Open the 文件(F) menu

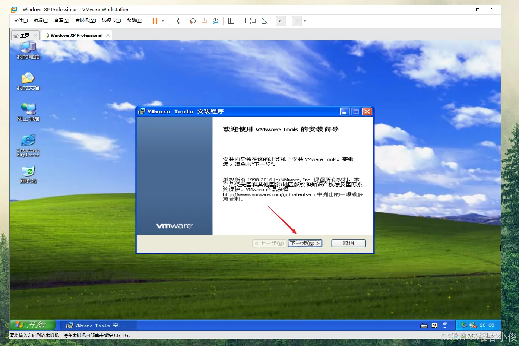[x=21, y=20]
